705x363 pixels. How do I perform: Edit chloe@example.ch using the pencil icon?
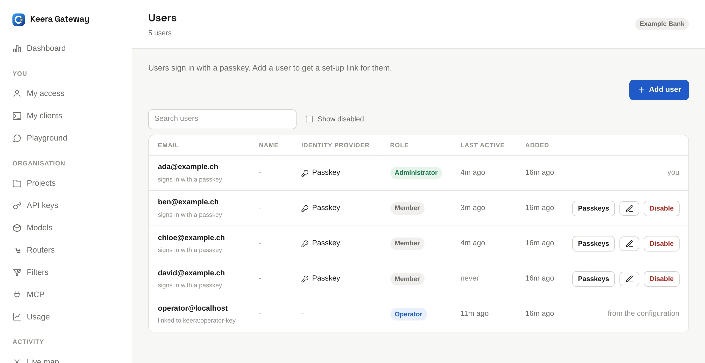point(629,244)
